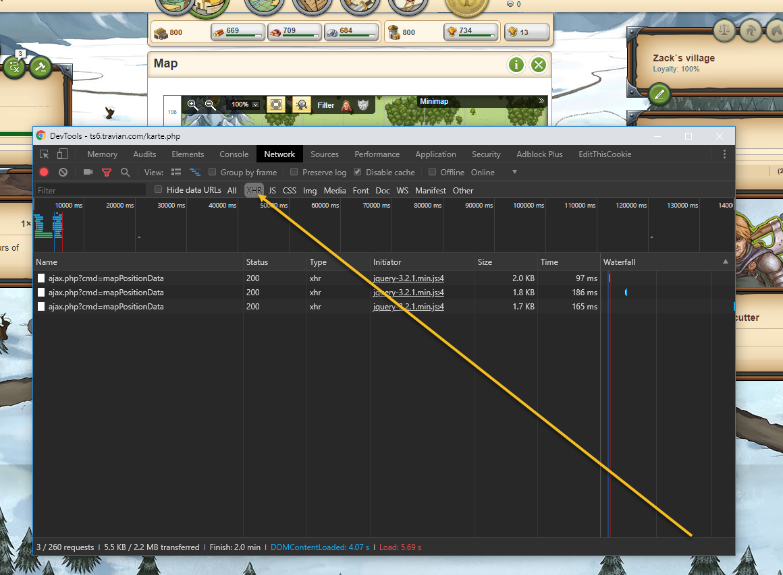Click the lumber 669 resource bar
This screenshot has width=783, height=575.
coord(238,32)
